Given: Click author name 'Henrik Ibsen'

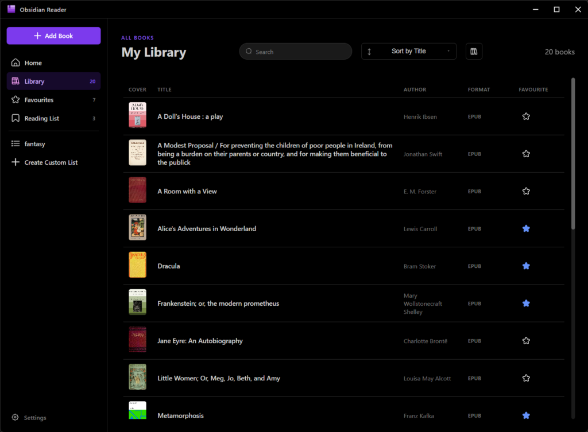Looking at the screenshot, I should (x=420, y=117).
